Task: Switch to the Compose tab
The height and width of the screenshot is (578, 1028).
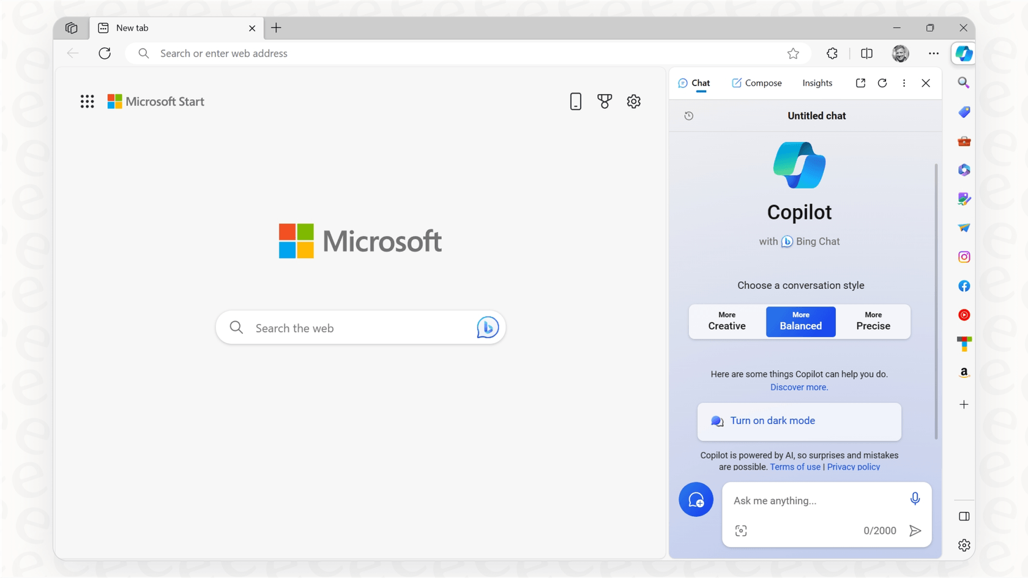Action: [x=756, y=83]
